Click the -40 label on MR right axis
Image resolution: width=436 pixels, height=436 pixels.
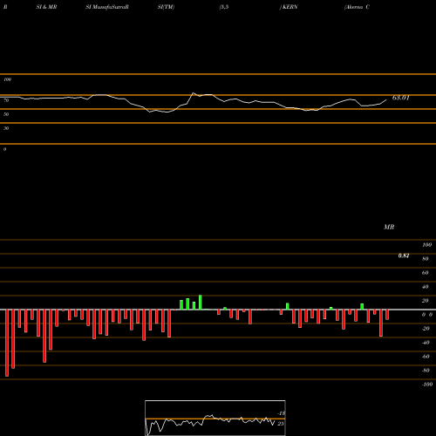point(426,343)
